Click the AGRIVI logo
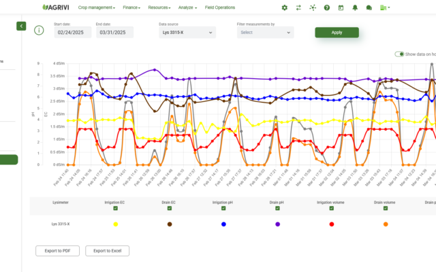This screenshot has width=436, height=272. pyautogui.click(x=56, y=7)
